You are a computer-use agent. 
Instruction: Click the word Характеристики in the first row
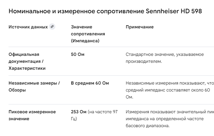(x=27, y=68)
